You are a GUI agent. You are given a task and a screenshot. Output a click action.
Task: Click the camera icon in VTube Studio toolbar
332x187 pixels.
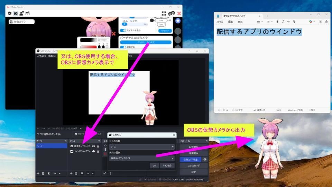(16, 14)
